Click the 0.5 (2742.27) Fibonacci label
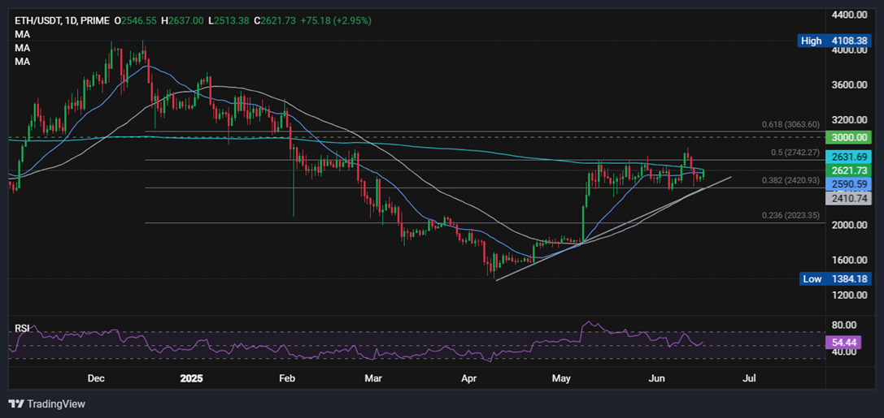 [794, 153]
